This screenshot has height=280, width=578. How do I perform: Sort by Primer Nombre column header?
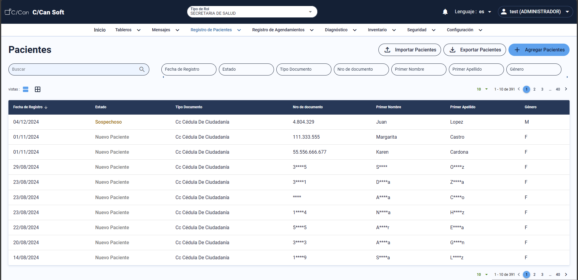click(x=389, y=107)
